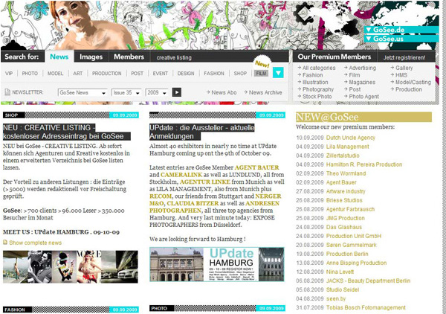Switch to the Images search tab
Viewport: 446px width, 314px height.
tap(91, 57)
